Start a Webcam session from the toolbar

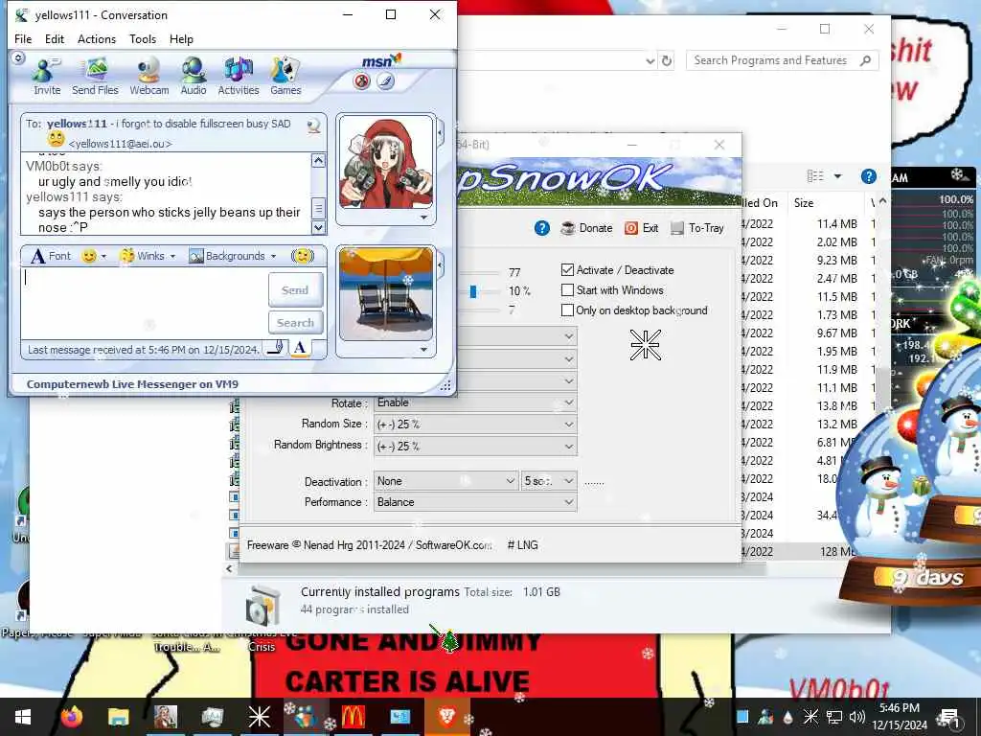point(148,77)
